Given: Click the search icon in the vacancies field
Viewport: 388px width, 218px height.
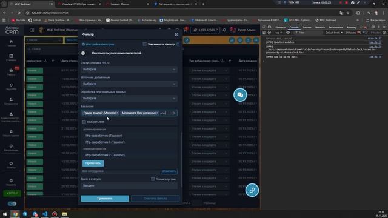Looking at the screenshot, I should click(174, 113).
